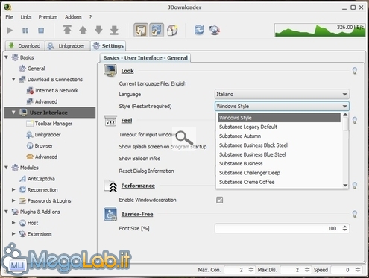Choose Windows Style from the list
The image size is (369, 278).
point(279,118)
